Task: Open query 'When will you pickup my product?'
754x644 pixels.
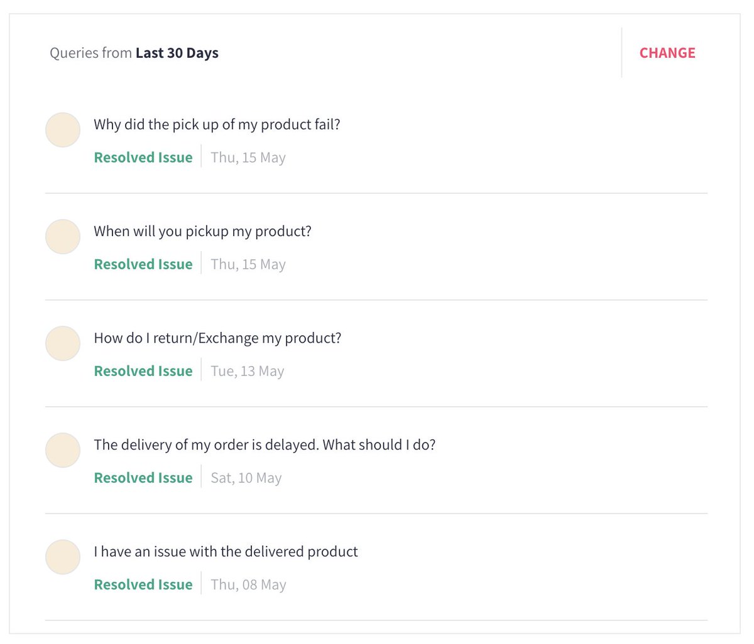Action: pos(202,231)
